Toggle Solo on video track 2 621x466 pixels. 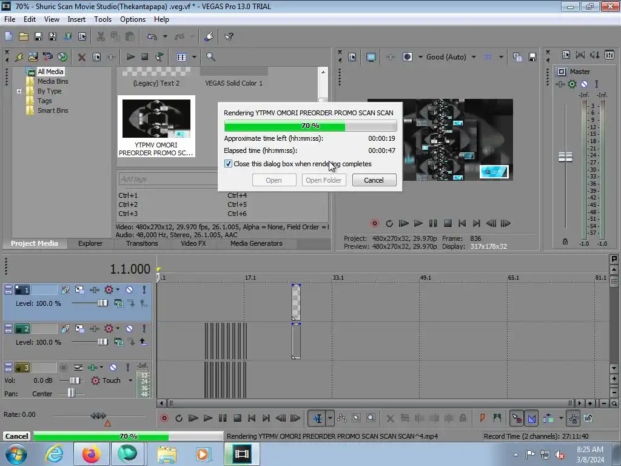pos(144,329)
